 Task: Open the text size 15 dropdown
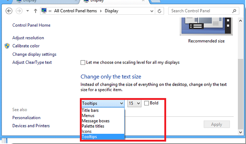pos(134,103)
